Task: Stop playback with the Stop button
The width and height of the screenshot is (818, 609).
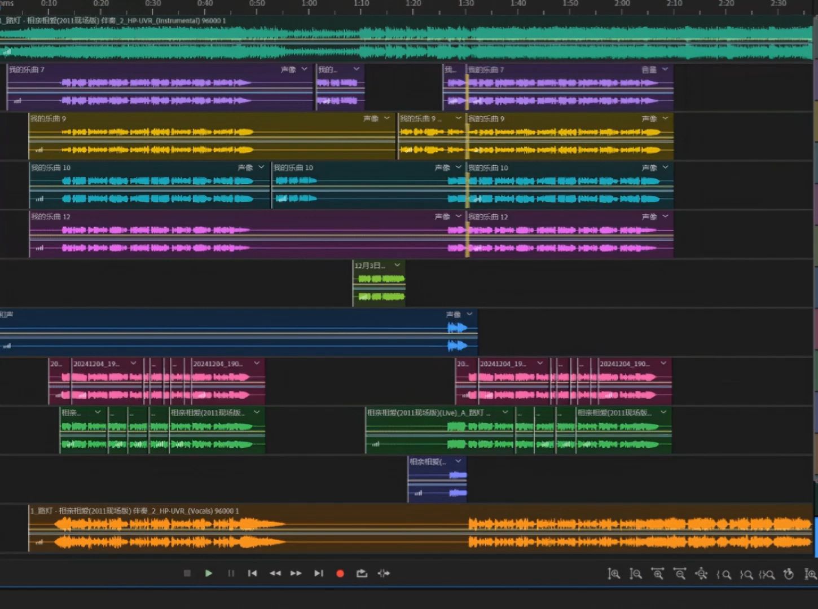Action: tap(187, 573)
